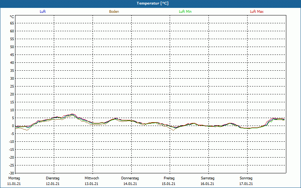Click the -30 y-axis value

click(12, 173)
